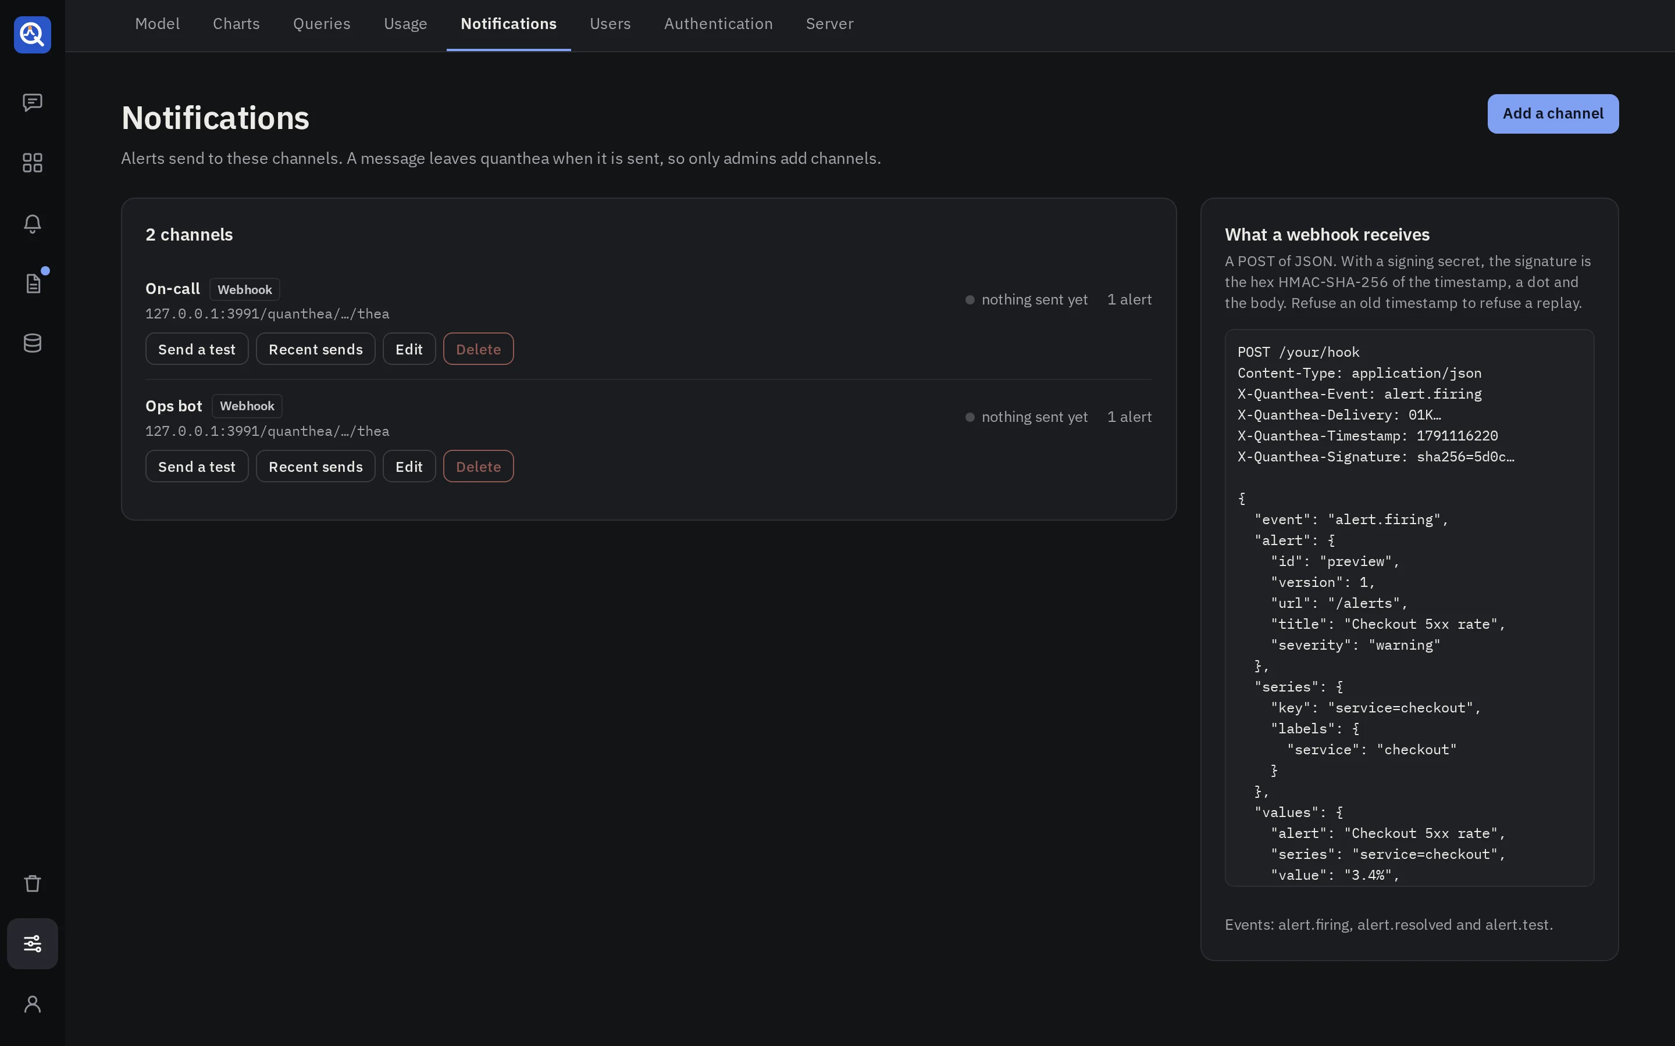Click the Events list footer text

point(1388,925)
